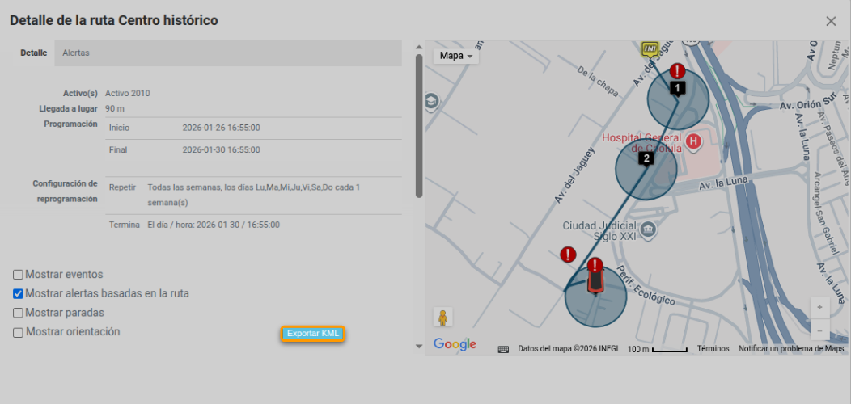
Task: Click the graduation cap school icon
Action: [x=432, y=100]
